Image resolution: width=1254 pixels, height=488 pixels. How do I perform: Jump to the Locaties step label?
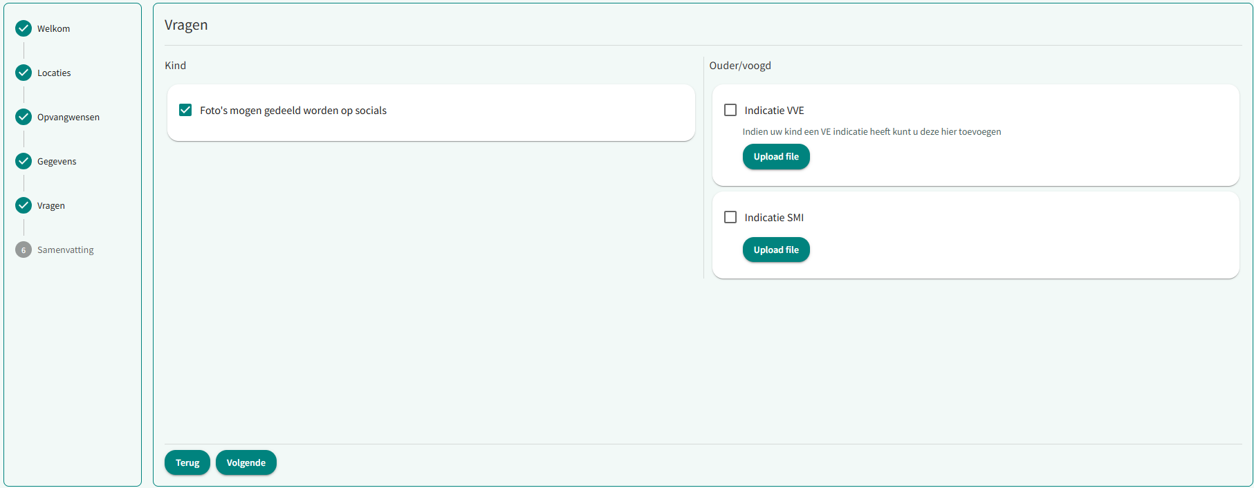pyautogui.click(x=54, y=73)
